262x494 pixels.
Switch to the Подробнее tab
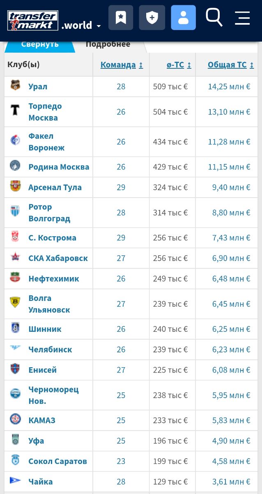coord(108,44)
